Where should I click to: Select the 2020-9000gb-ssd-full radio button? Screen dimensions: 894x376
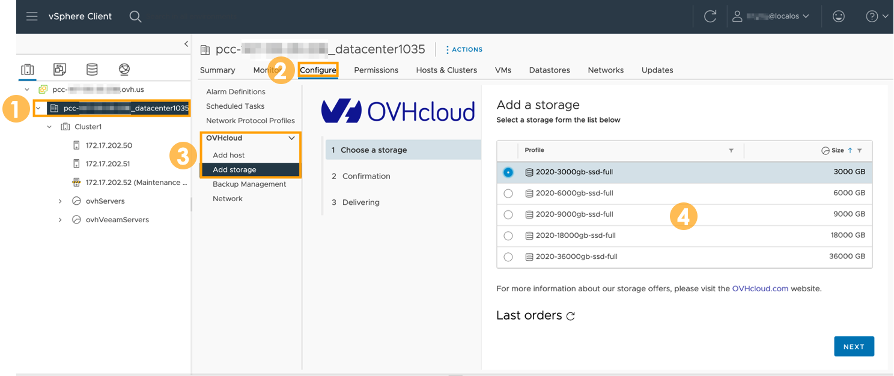coord(508,214)
